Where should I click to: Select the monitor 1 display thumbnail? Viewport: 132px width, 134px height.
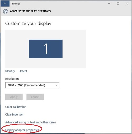pyautogui.click(x=46, y=49)
